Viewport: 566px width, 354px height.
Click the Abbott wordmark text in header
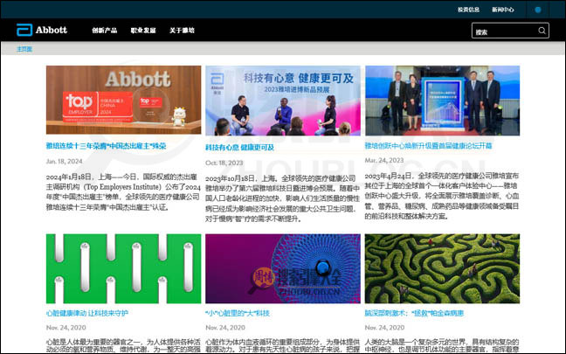52,30
